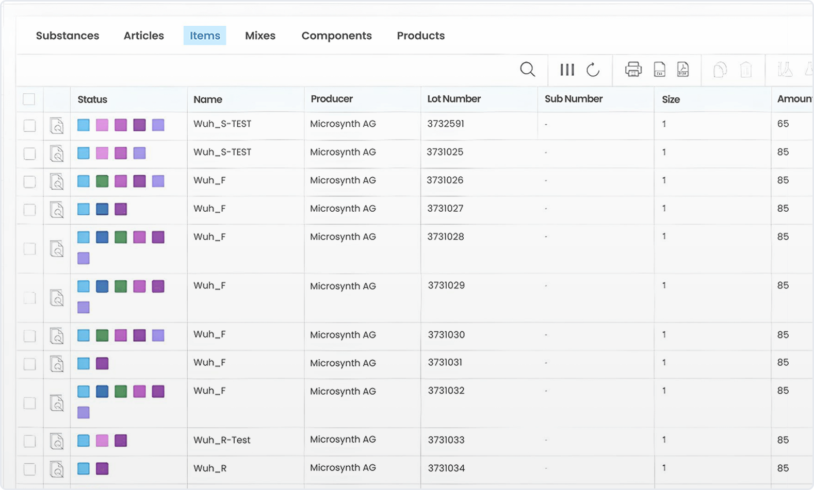
Task: Select the checkbox for Wuh_R-Test row
Action: tap(29, 441)
